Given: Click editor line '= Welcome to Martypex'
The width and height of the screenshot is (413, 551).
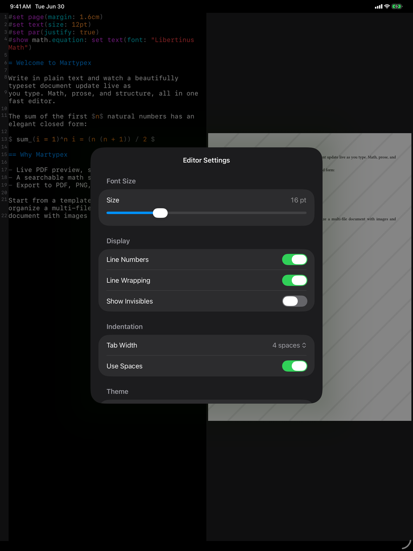Looking at the screenshot, I should 50,63.
